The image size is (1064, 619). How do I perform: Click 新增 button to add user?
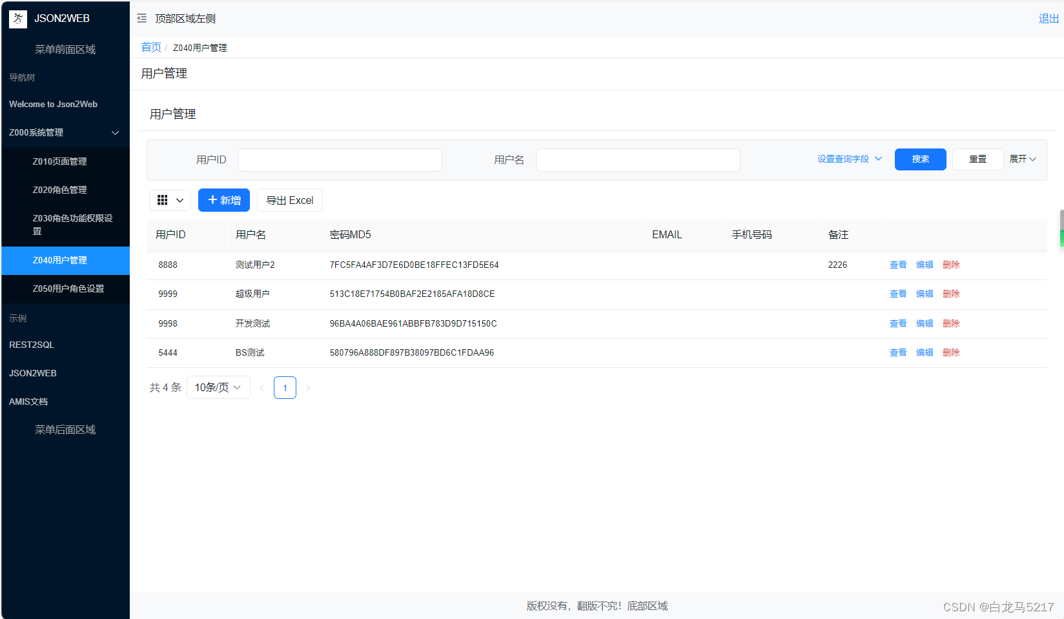224,200
